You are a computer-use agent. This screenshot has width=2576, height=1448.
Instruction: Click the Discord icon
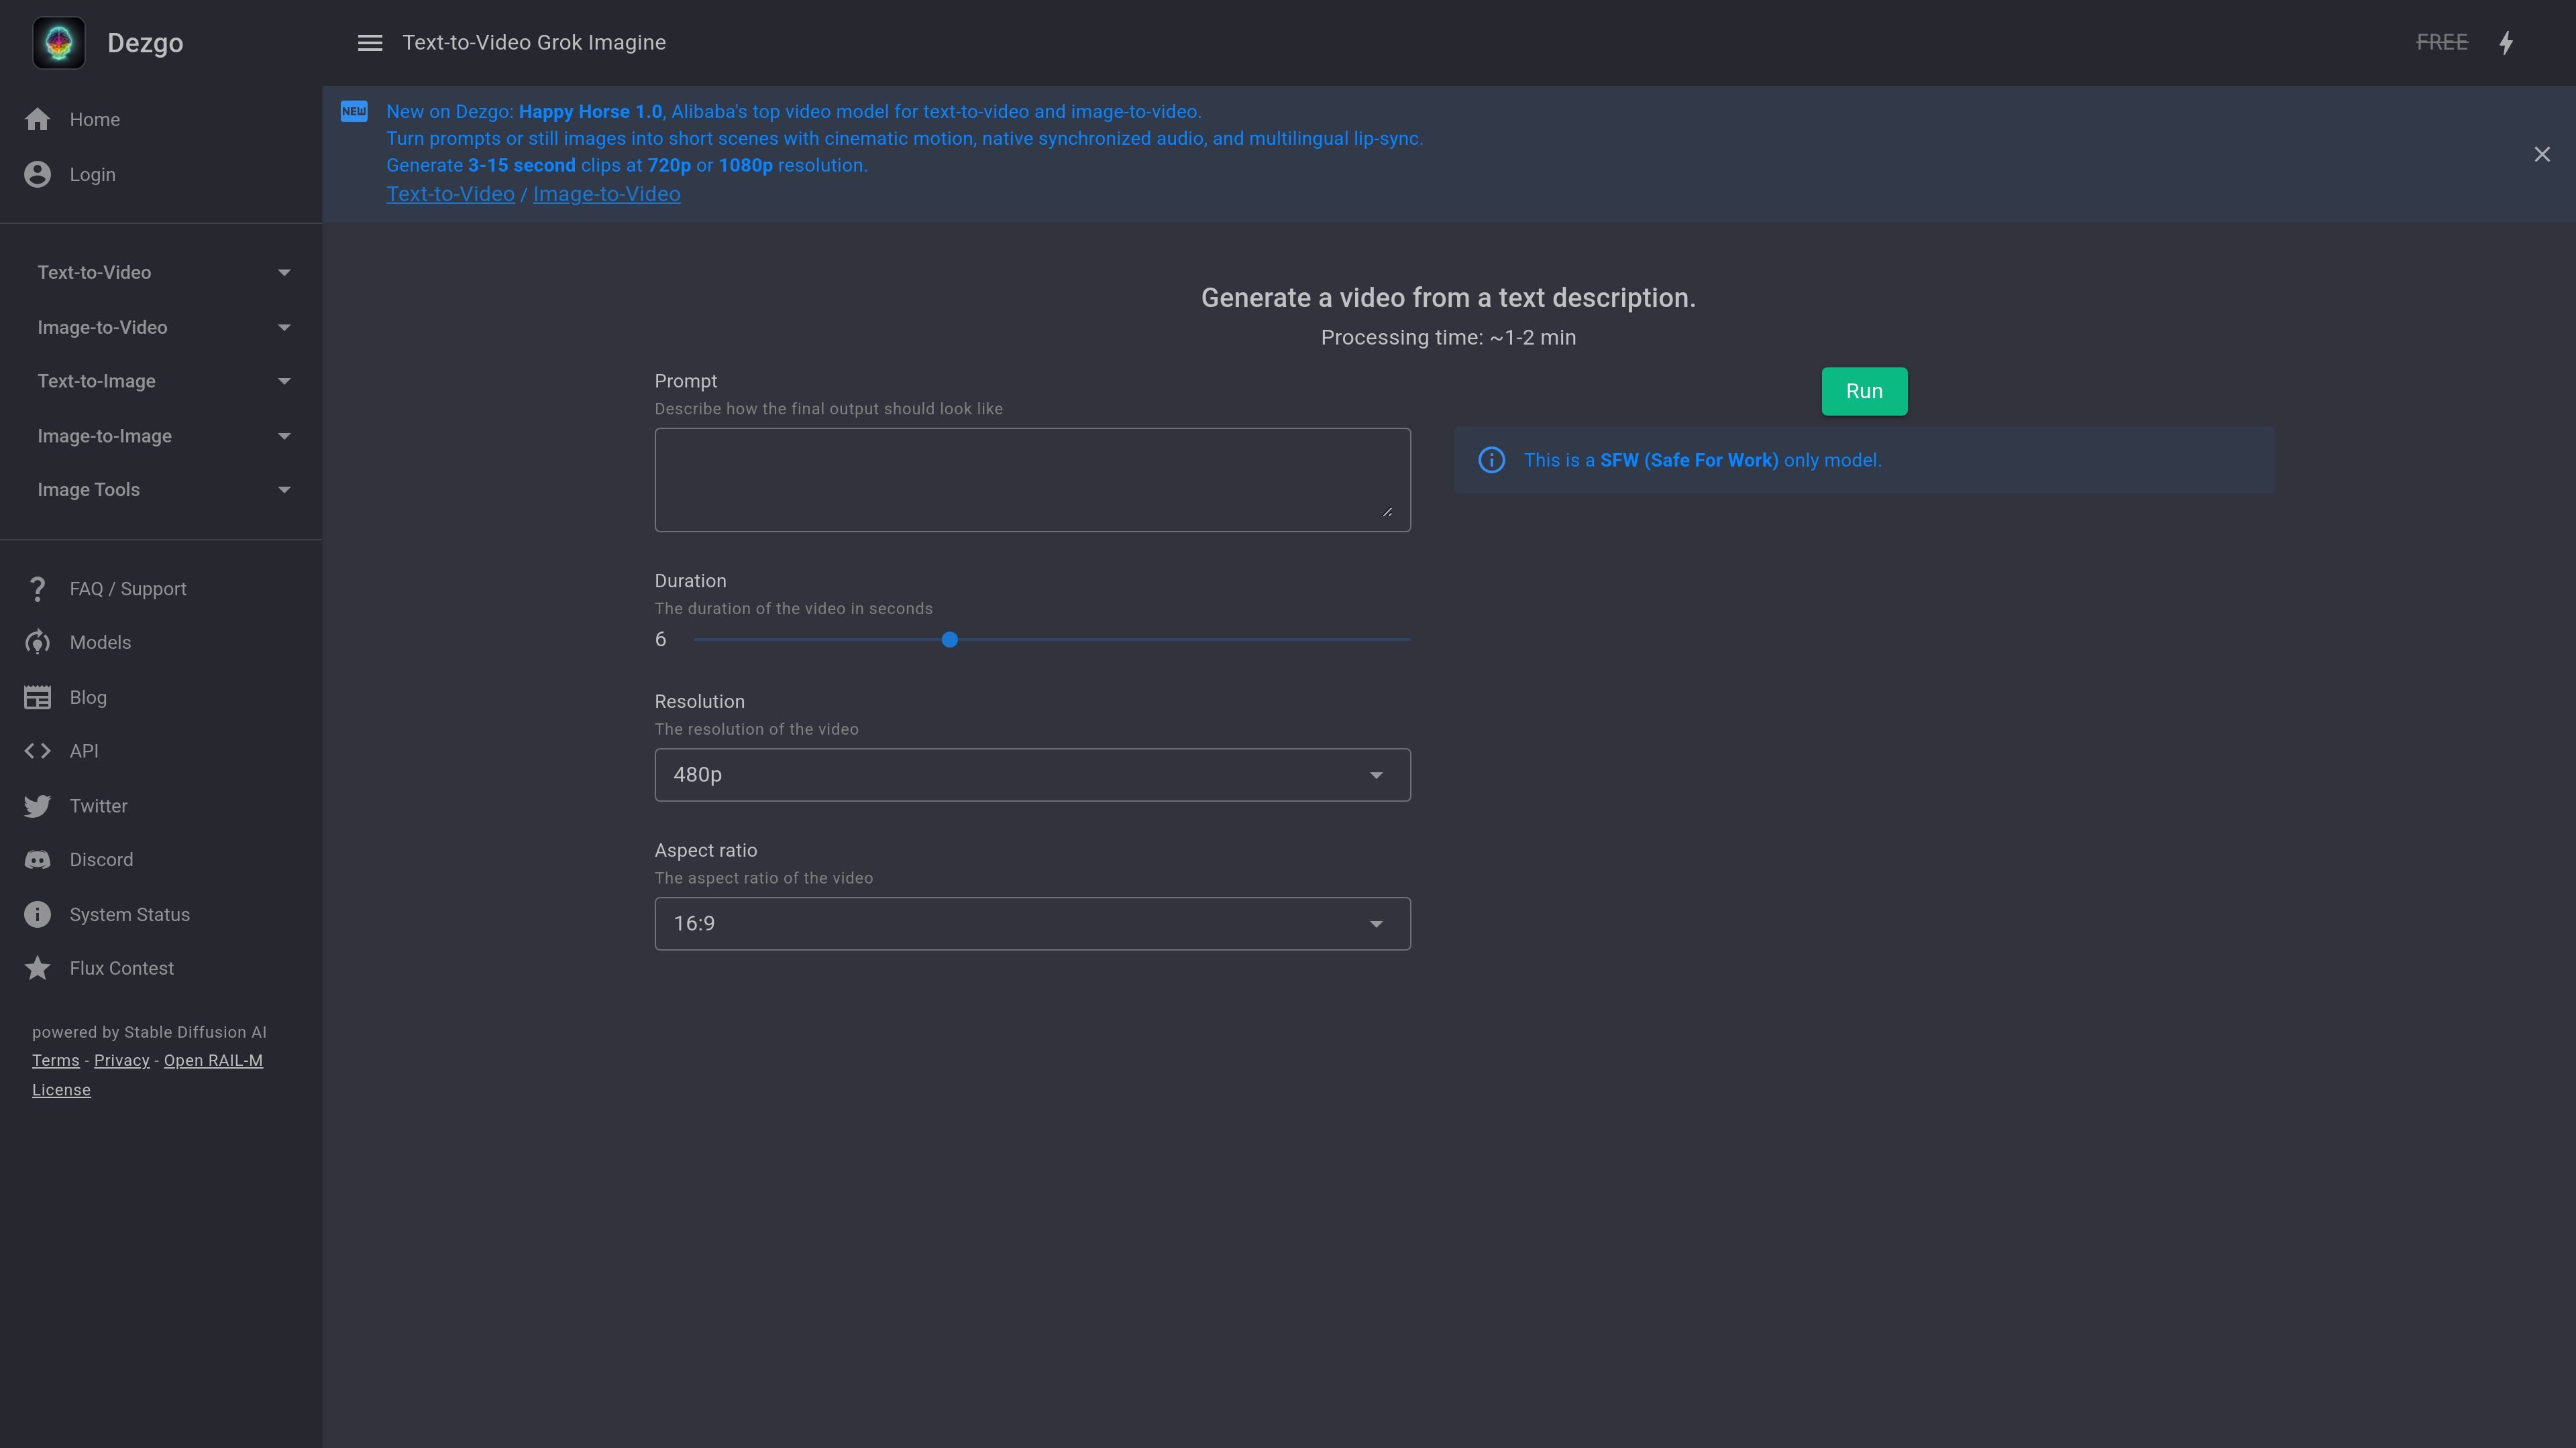[38, 860]
